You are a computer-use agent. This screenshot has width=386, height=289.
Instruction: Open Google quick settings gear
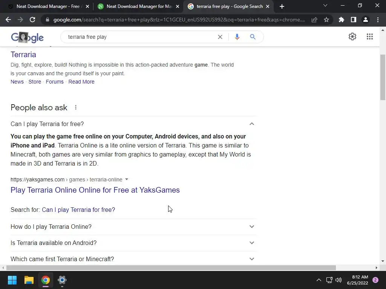352,37
